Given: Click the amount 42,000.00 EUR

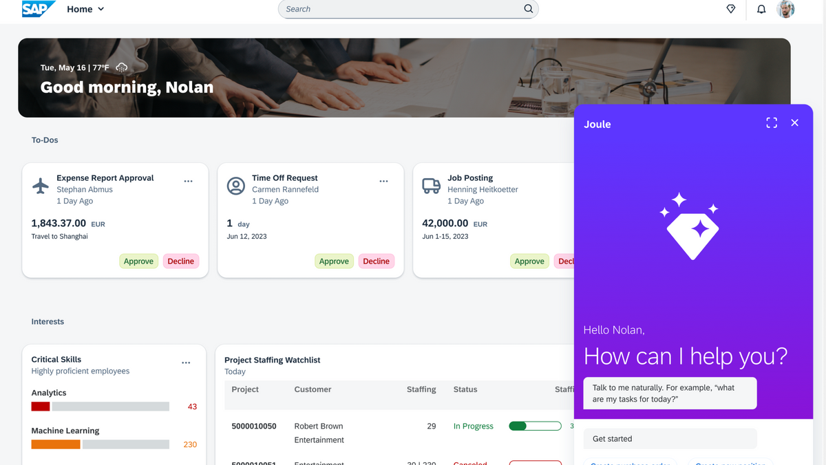Looking at the screenshot, I should 455,224.
